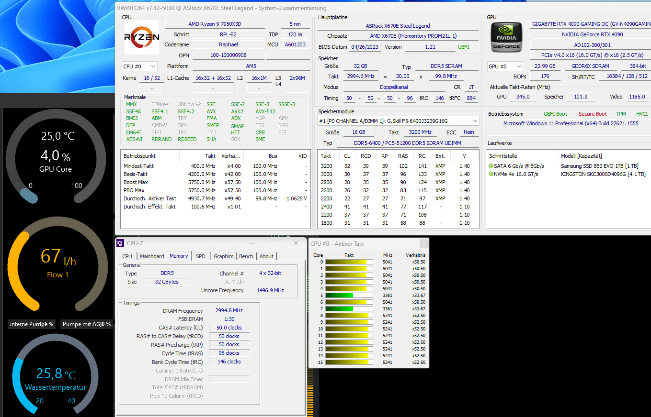The height and width of the screenshot is (417, 651).
Task: Open the SPD tab in CPU-Z
Action: (x=201, y=256)
